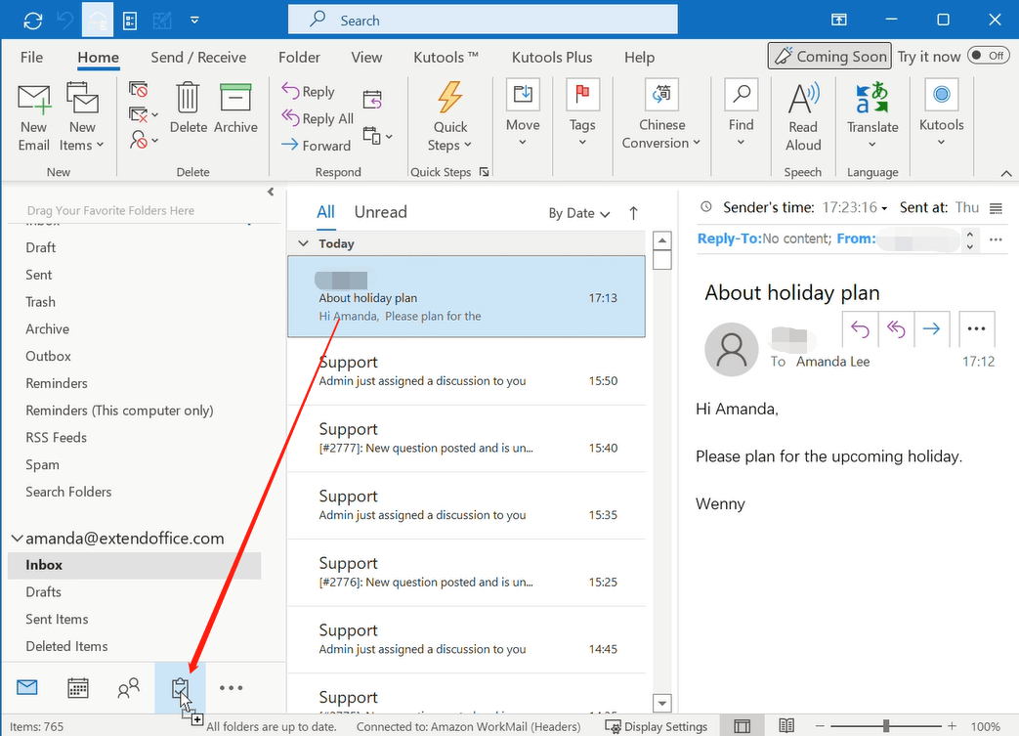Open the By Date sort dropdown
The image size is (1019, 736).
[578, 213]
